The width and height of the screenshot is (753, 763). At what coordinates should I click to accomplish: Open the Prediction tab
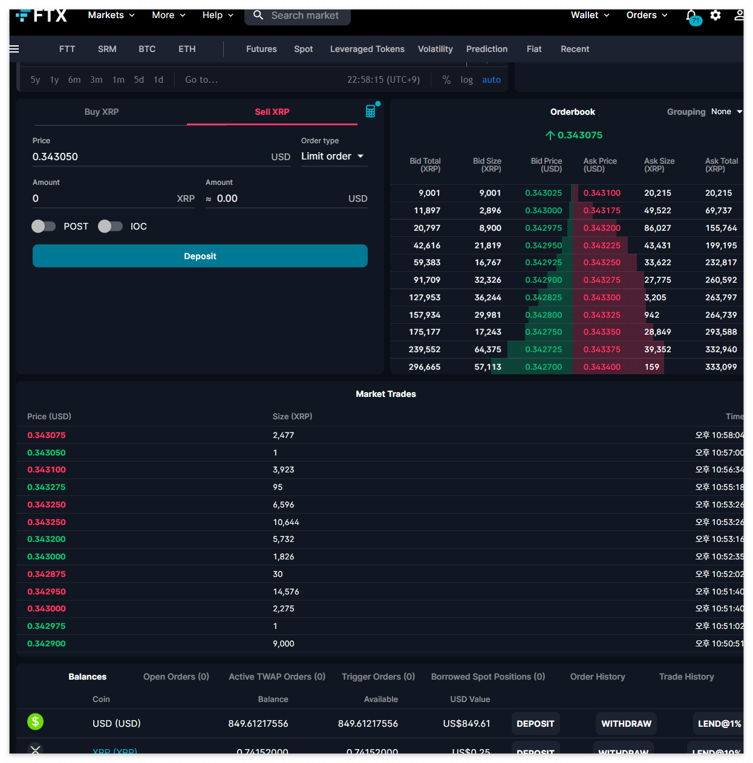pyautogui.click(x=487, y=49)
